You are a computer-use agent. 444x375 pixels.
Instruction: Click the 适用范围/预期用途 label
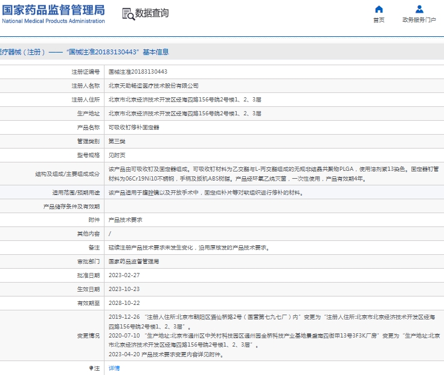point(76,193)
